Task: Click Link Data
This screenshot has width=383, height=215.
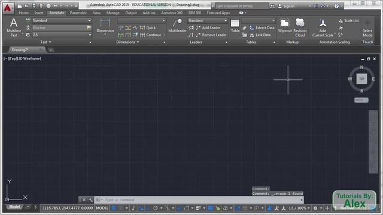Action: click(260, 35)
